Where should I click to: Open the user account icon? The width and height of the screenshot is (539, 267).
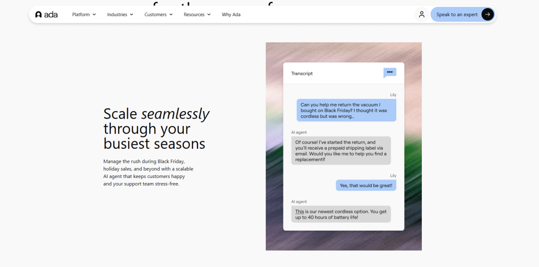(x=421, y=14)
